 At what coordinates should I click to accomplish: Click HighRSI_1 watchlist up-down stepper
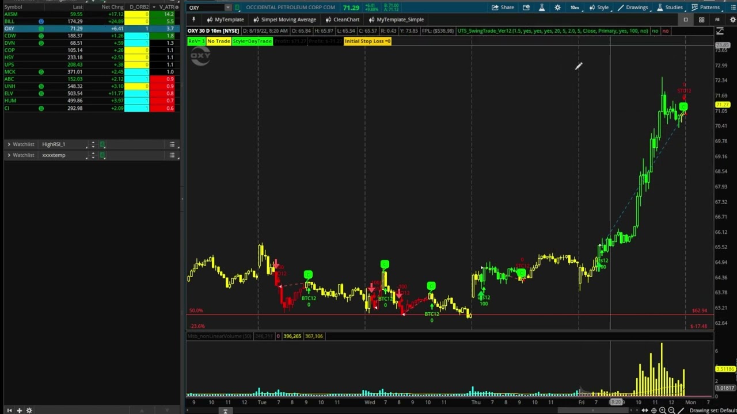[x=92, y=144]
